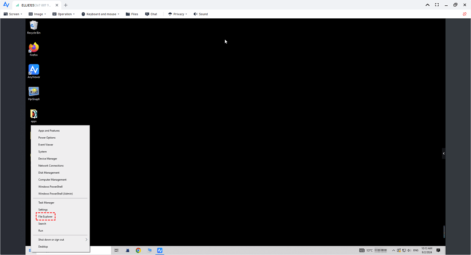Select the AnyViewer desktop shortcut
The height and width of the screenshot is (255, 471).
coord(34,72)
